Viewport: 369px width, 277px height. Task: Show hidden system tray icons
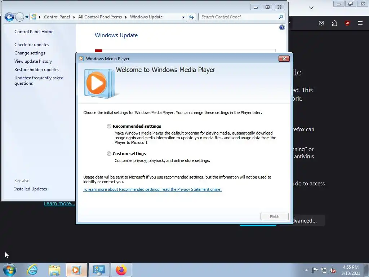306,270
